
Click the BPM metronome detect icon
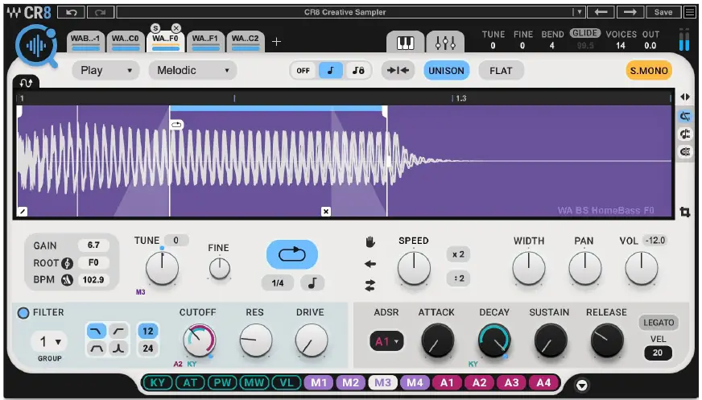[67, 280]
